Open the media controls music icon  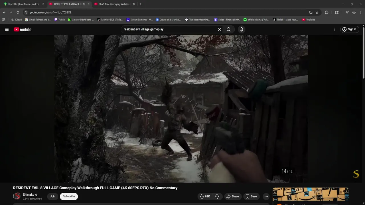point(347,13)
